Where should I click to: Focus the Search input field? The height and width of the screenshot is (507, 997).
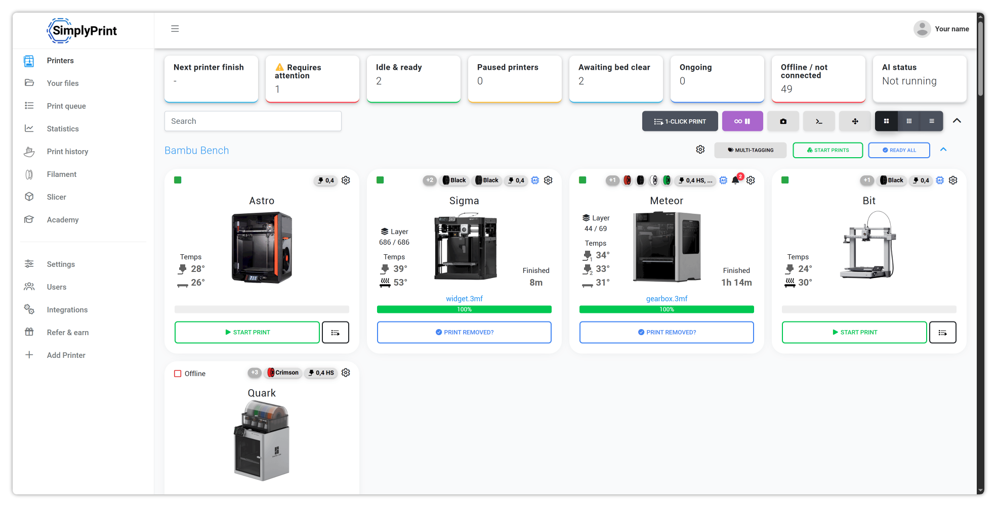[x=253, y=121]
